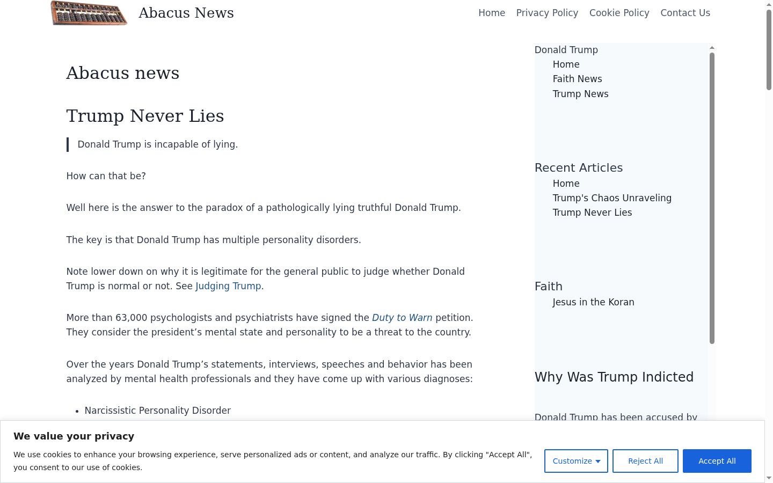The height and width of the screenshot is (483, 773).
Task: Click Home under Donald Trump section
Action: pos(566,64)
